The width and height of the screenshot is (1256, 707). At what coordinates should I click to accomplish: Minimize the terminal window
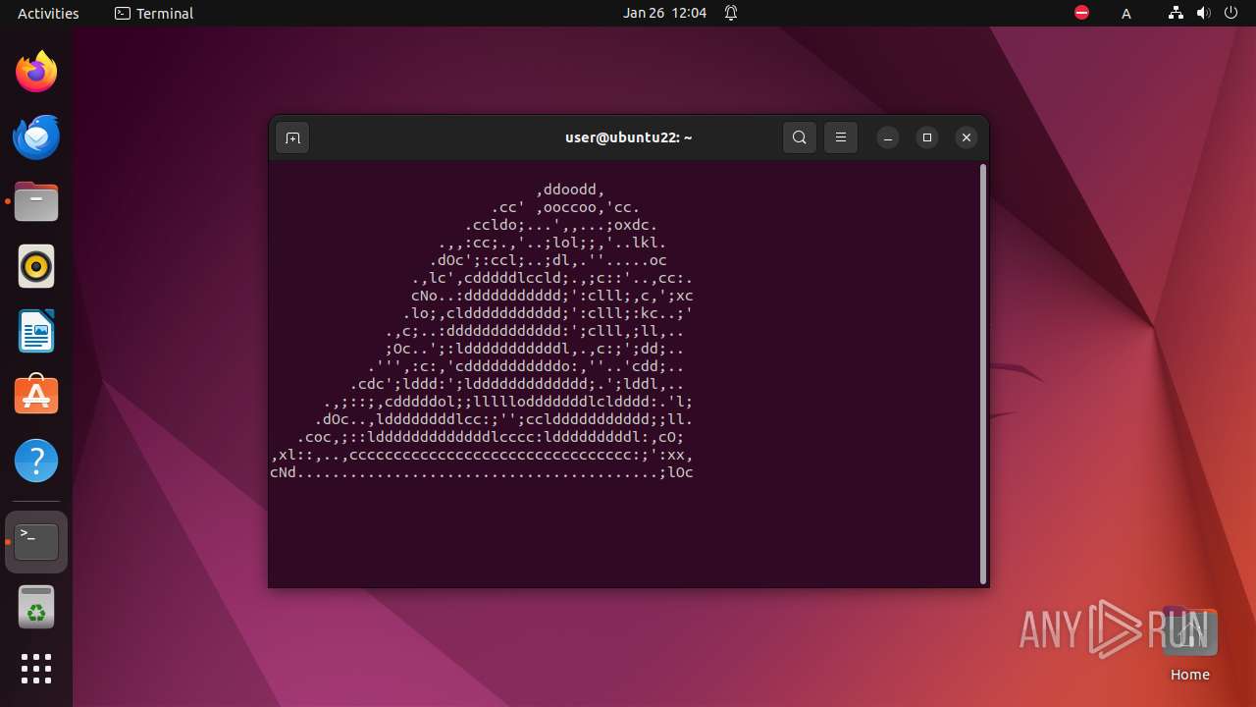coord(888,137)
